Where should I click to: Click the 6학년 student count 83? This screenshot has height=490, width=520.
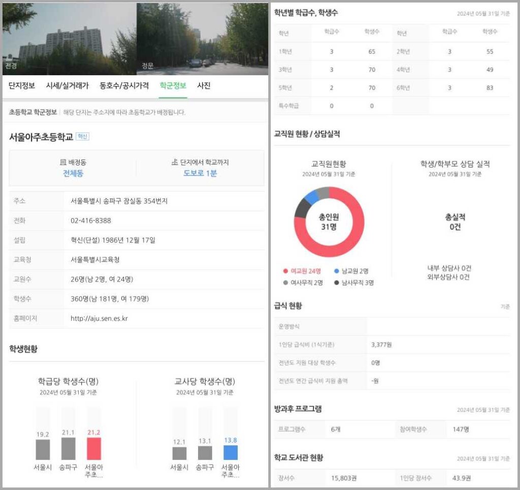490,88
